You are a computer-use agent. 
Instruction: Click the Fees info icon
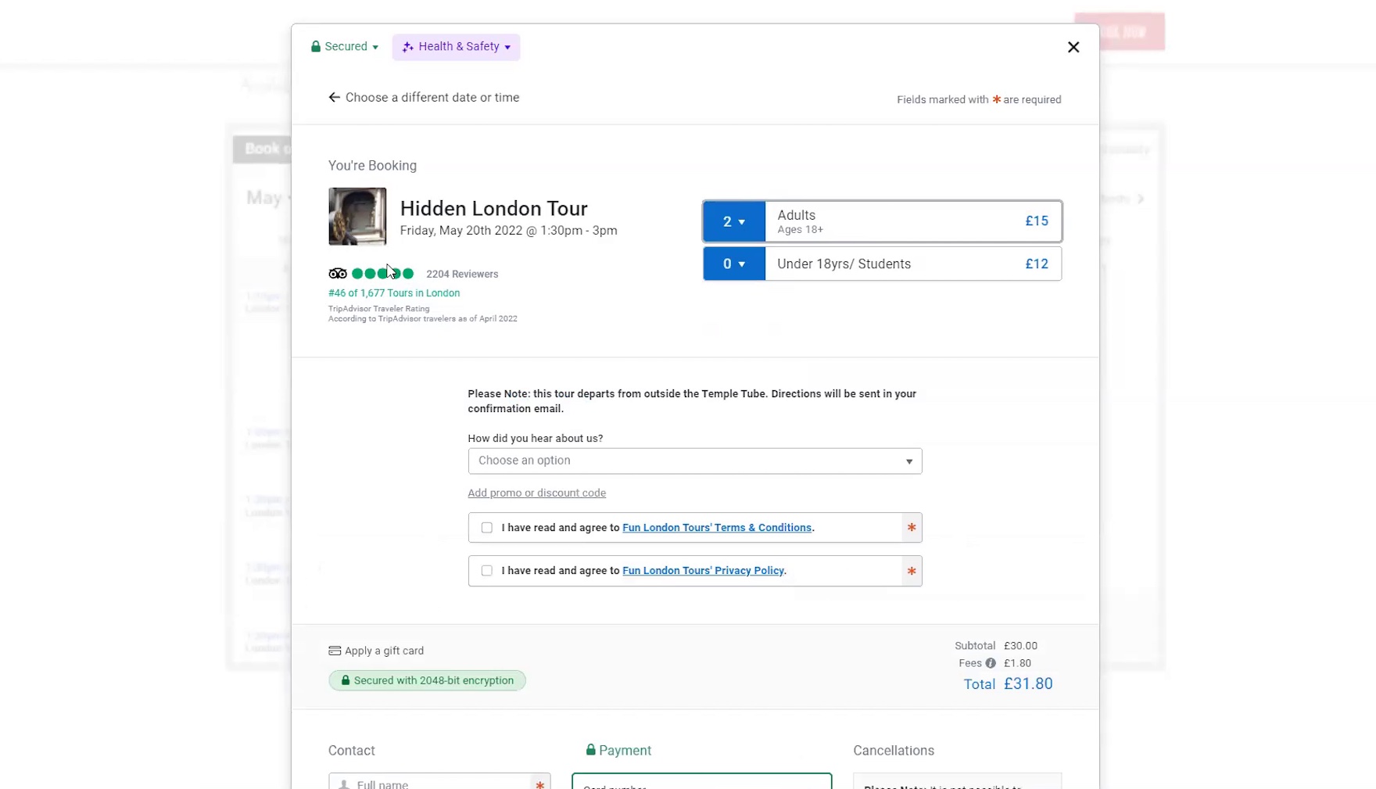pos(991,663)
